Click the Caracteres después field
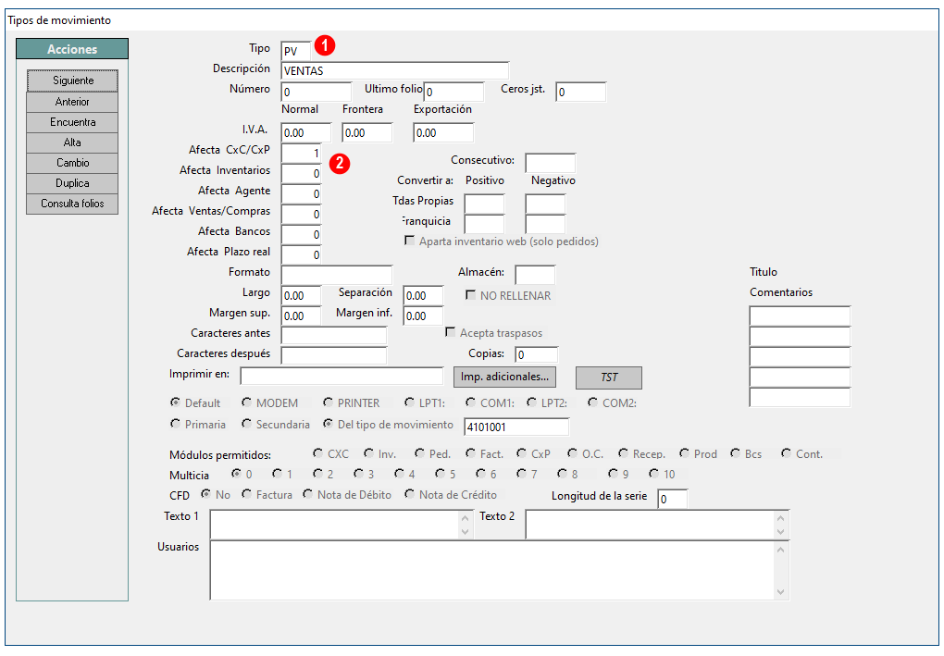This screenshot has height=656, width=944. coord(334,355)
